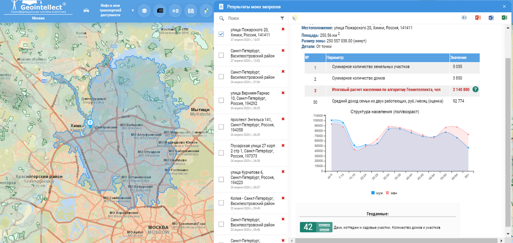Image resolution: width=513 pixels, height=243 pixels.
Task: Click in the Поиск search field
Action: (x=252, y=18)
